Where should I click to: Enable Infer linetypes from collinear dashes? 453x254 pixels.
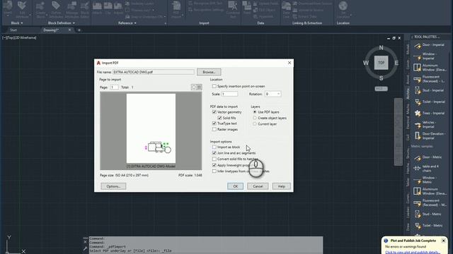[214, 171]
